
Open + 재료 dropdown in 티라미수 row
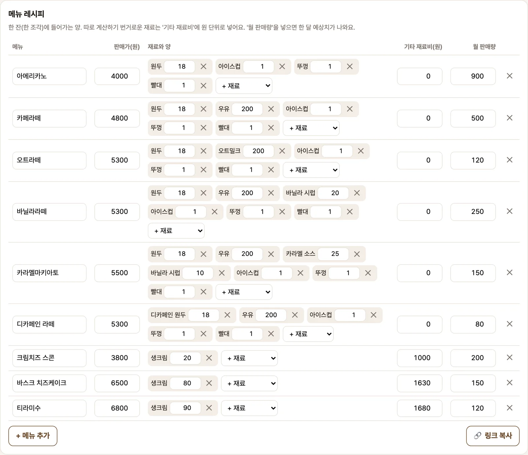[x=249, y=408]
